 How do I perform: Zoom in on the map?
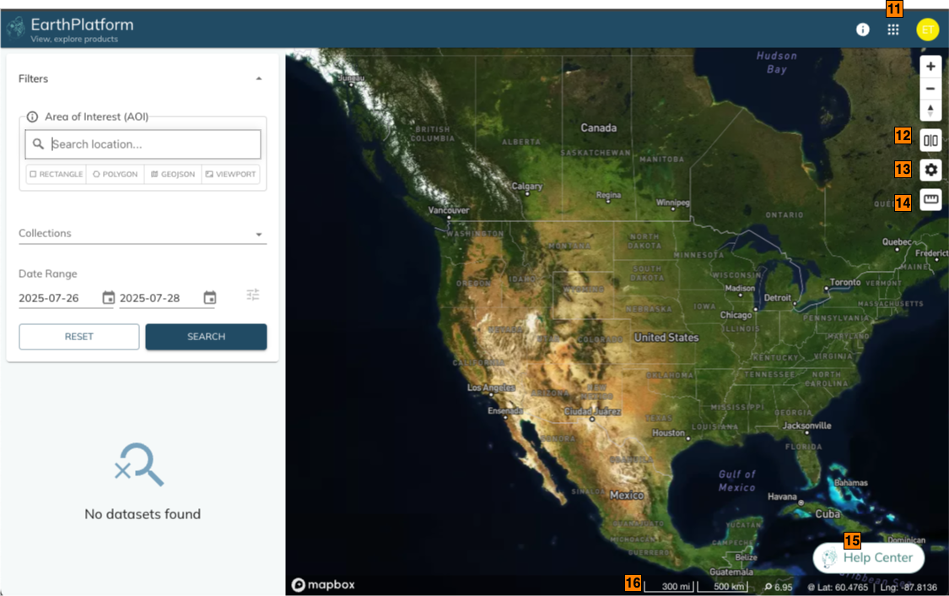click(930, 67)
